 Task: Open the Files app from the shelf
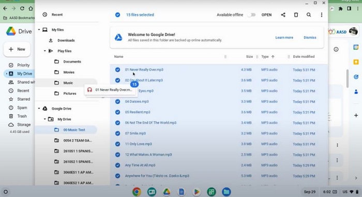click(x=227, y=192)
